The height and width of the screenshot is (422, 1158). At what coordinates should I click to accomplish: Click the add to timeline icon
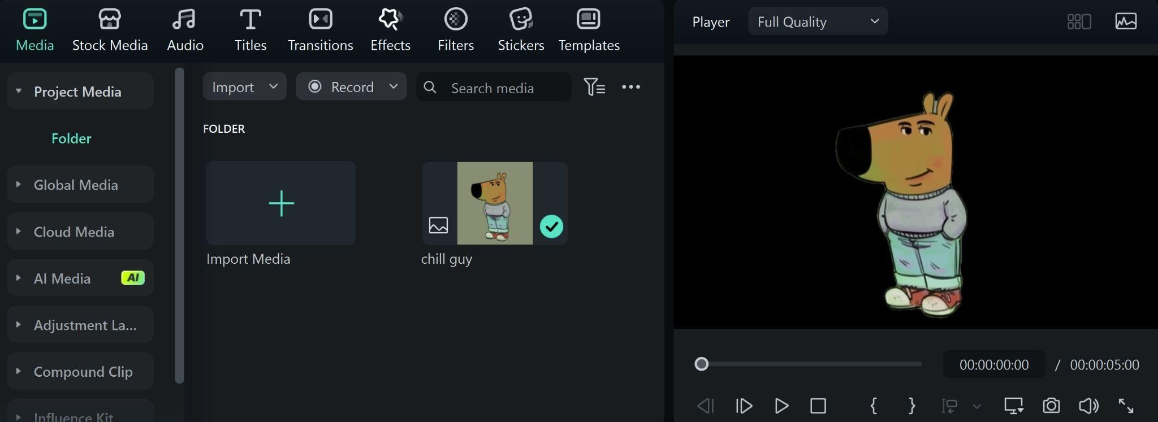pyautogui.click(x=949, y=406)
